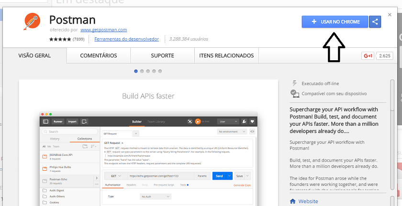
Task: Select the second carousel dot
Action: point(142,71)
